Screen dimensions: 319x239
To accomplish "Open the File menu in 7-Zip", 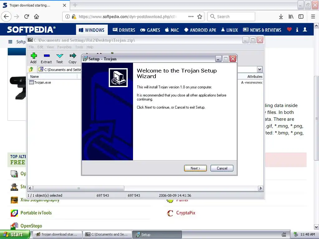I will (x=31, y=47).
